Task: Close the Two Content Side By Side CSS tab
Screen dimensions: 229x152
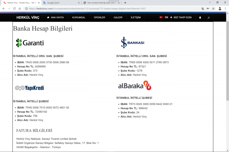Action: 119,3
